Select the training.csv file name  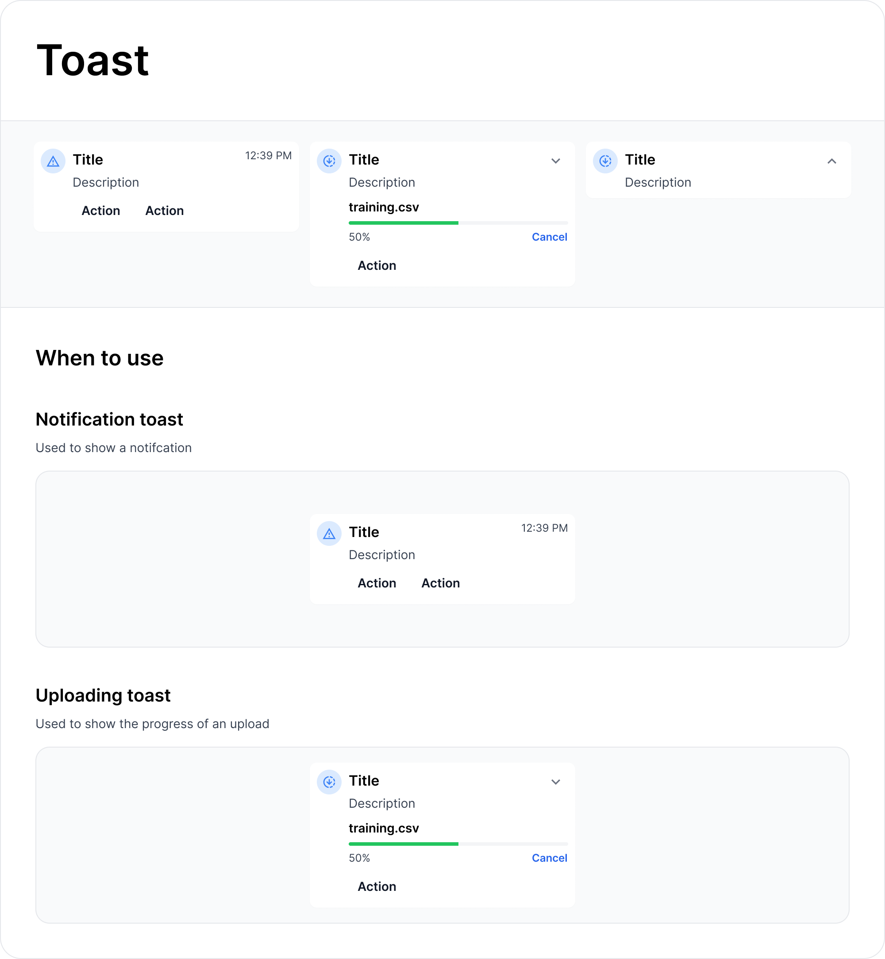[x=384, y=207]
